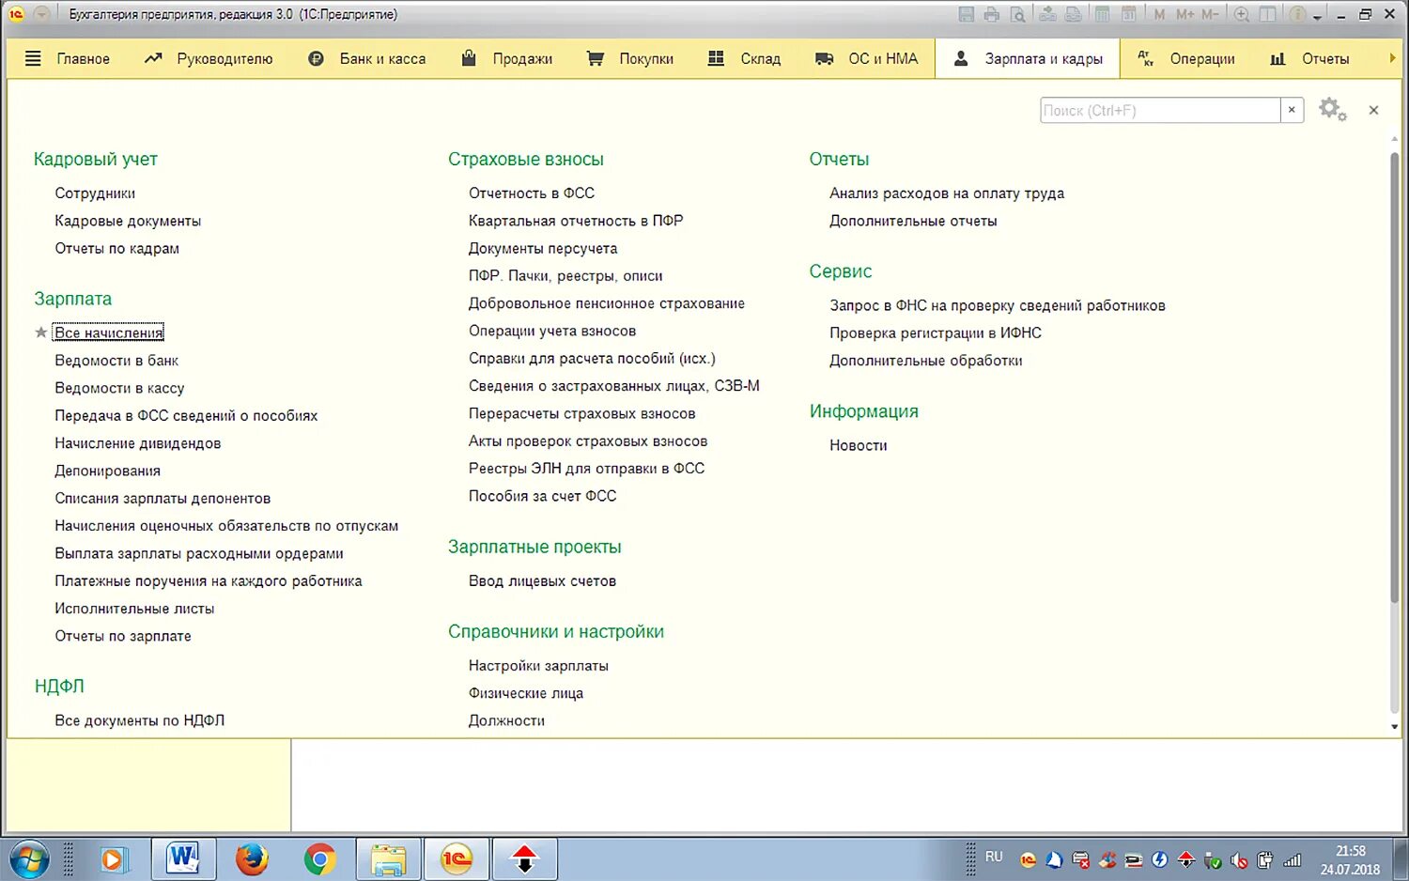Click the info icon in title bar

coord(1297,14)
